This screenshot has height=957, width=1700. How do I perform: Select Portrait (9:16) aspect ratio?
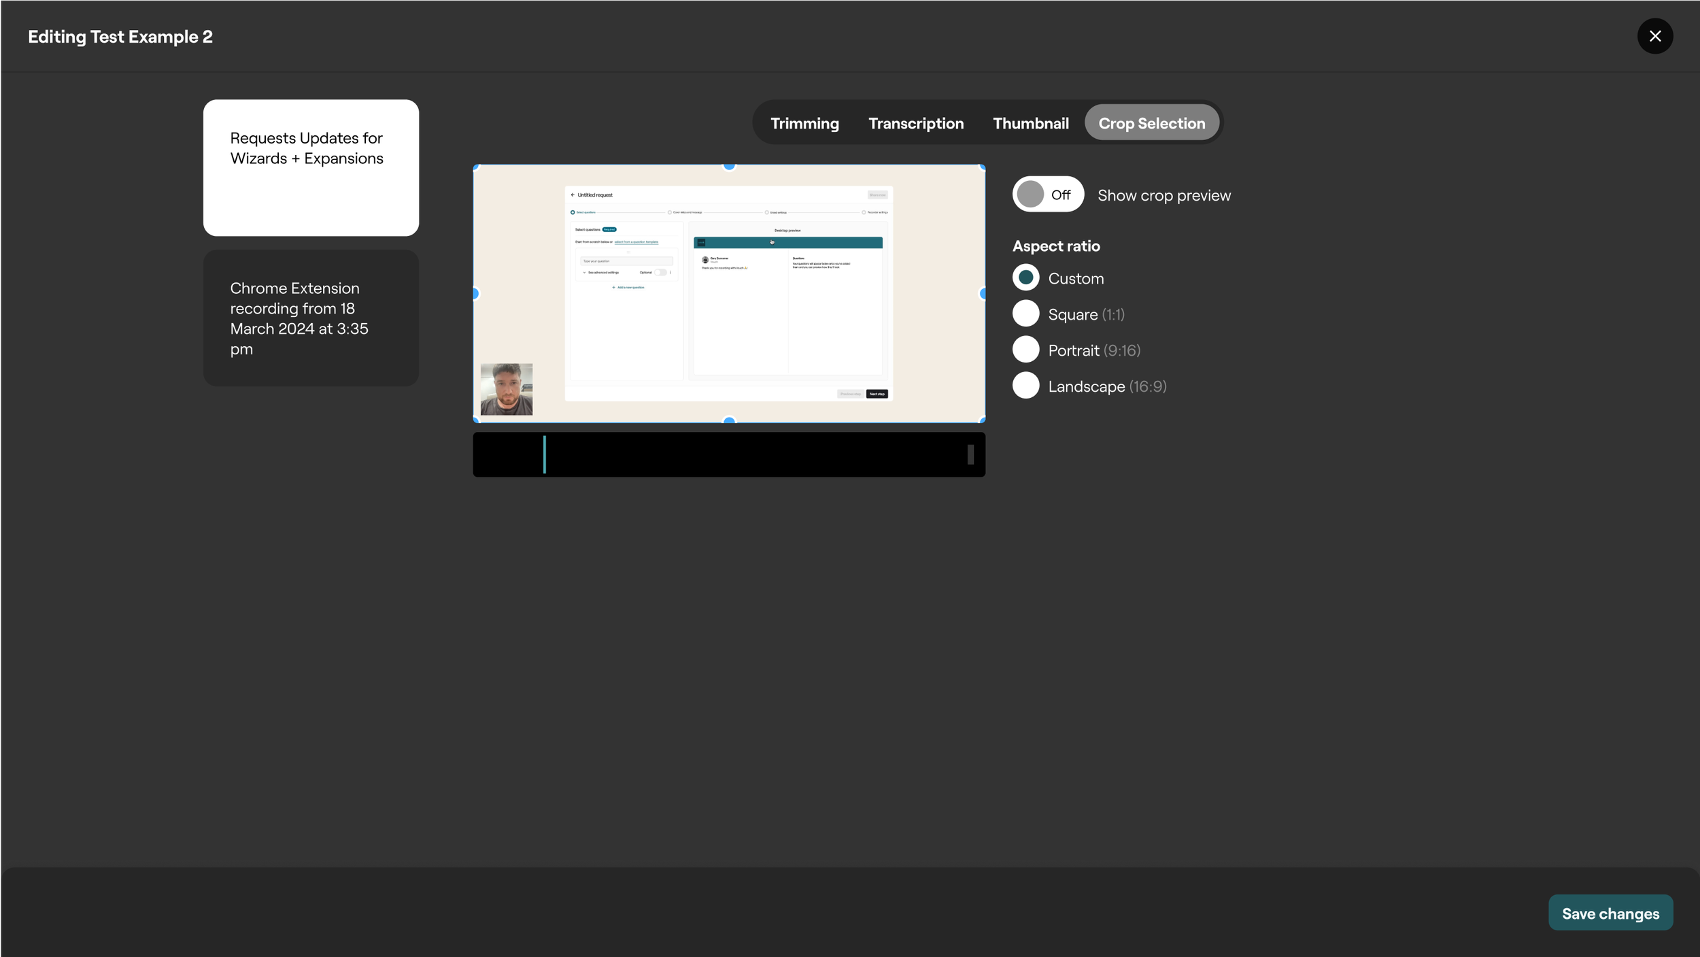[x=1025, y=350]
